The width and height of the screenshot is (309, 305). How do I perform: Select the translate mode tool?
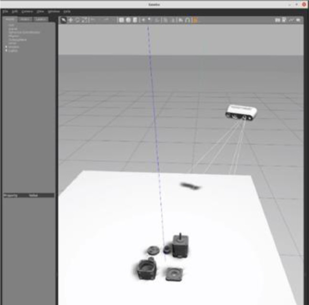click(70, 20)
